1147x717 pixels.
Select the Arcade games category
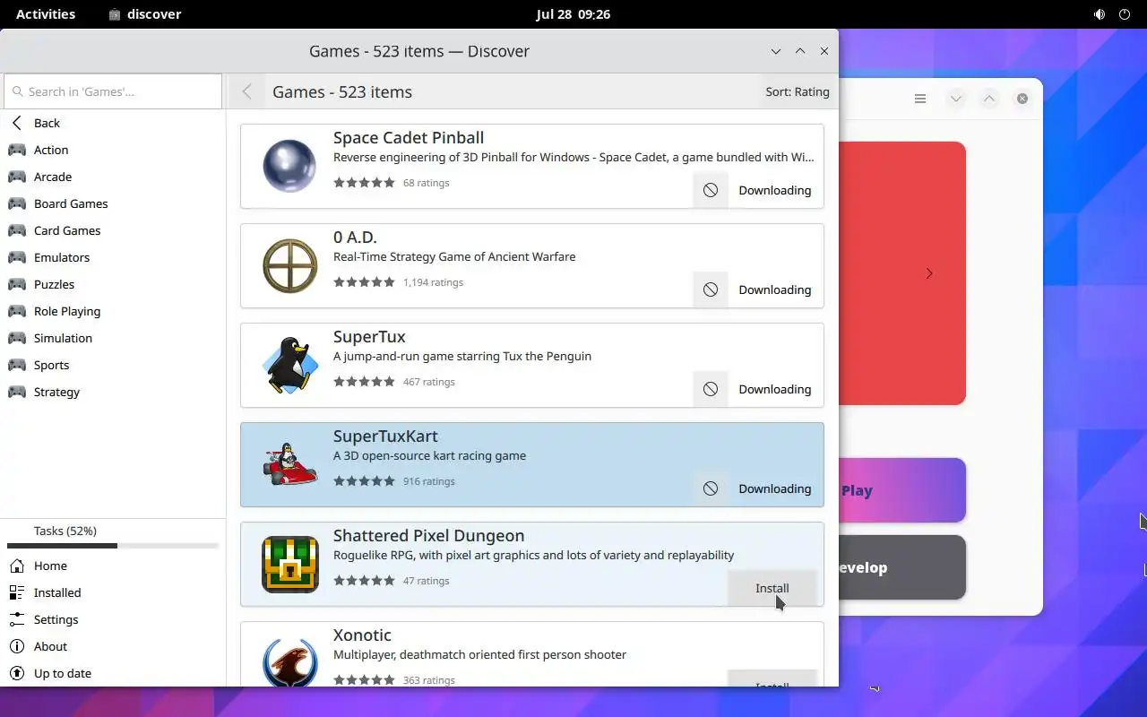point(113,177)
